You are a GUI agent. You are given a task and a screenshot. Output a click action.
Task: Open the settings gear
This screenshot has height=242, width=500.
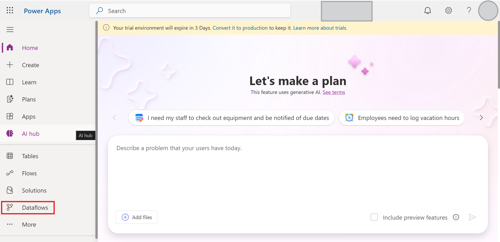448,10
